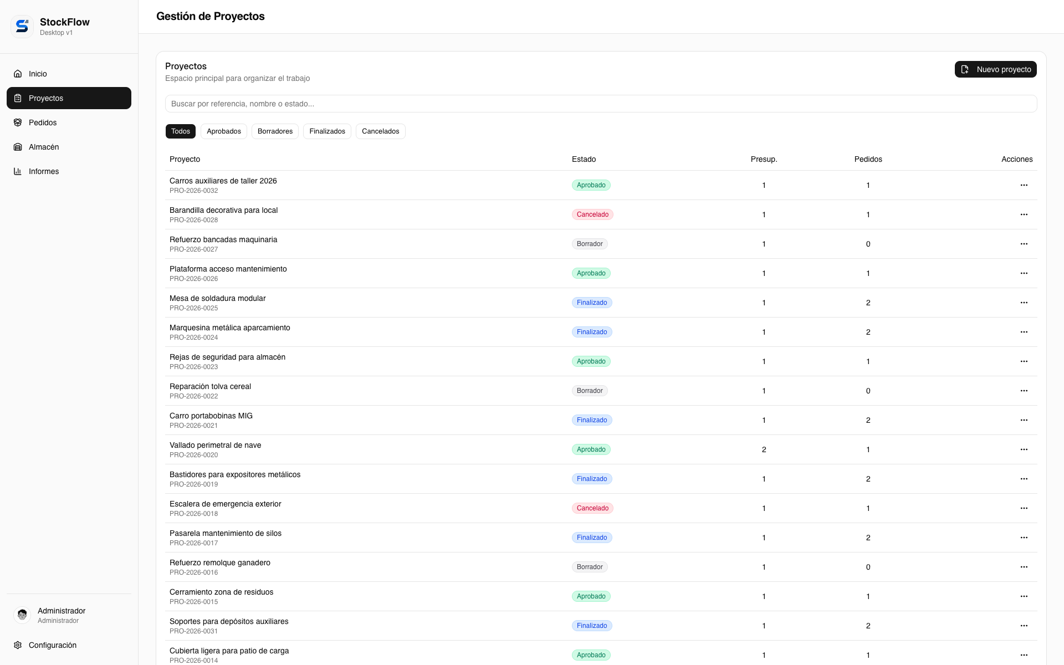Open actions menu for Marquesina metálica aparcamiento
1064x665 pixels.
[1024, 332]
